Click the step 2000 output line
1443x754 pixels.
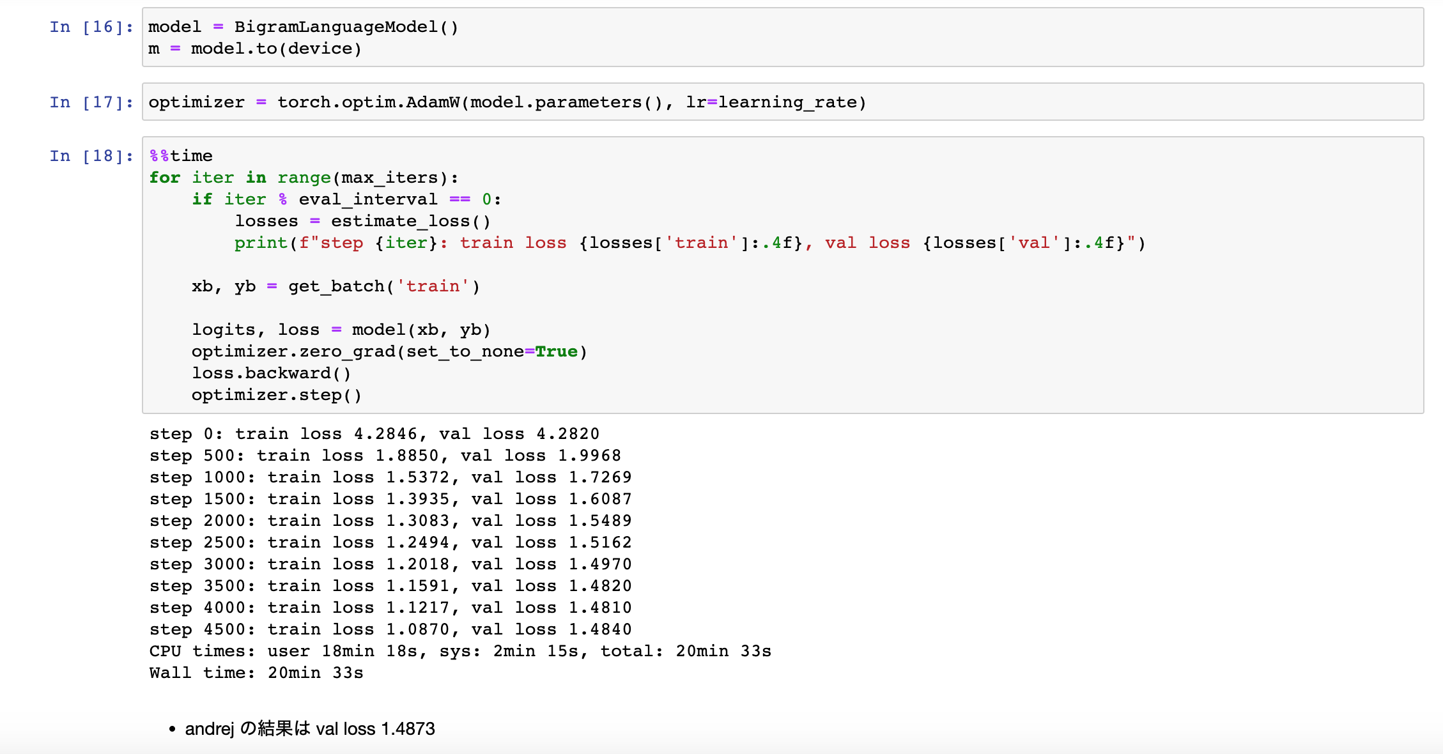point(390,521)
